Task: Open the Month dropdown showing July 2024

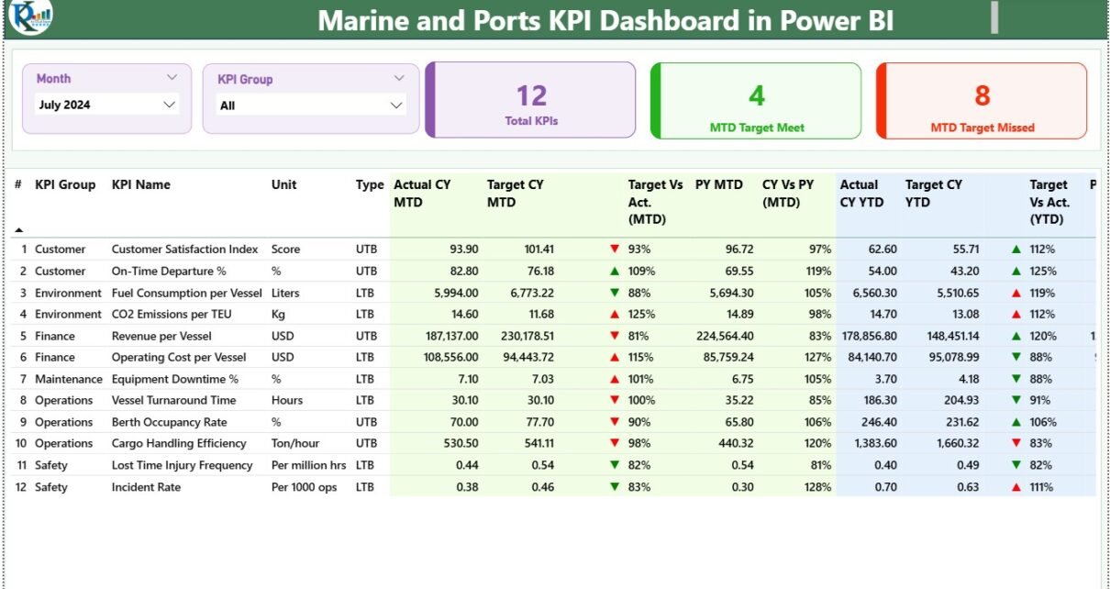Action: point(105,105)
